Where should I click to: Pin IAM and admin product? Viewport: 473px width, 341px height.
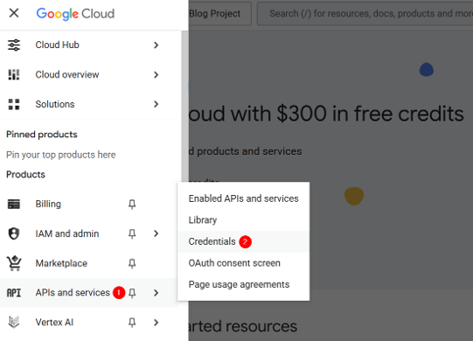pyautogui.click(x=132, y=233)
